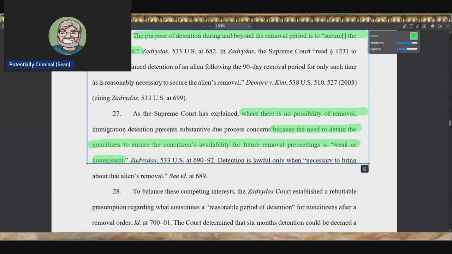Screen dimensions: 452x254
Task: Adjust the Thickness slider
Action: pyautogui.click(x=407, y=43)
